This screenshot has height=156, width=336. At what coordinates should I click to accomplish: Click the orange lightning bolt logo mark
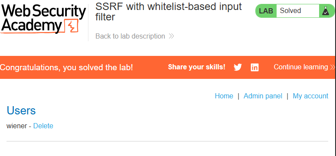72,26
